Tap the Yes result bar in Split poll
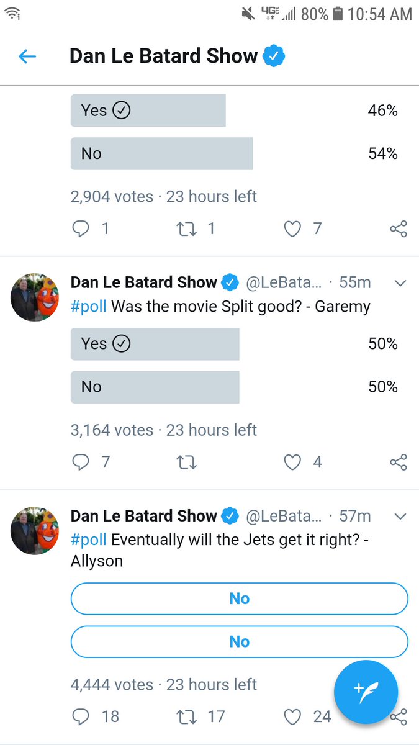 [x=155, y=344]
